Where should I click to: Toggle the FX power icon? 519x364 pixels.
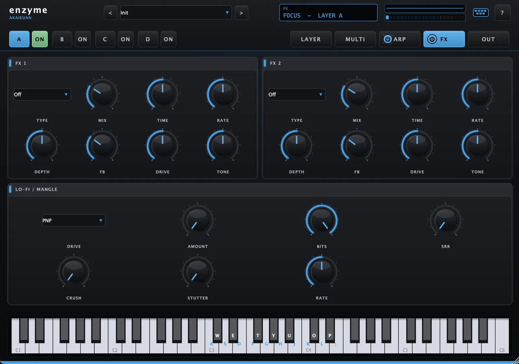click(432, 39)
